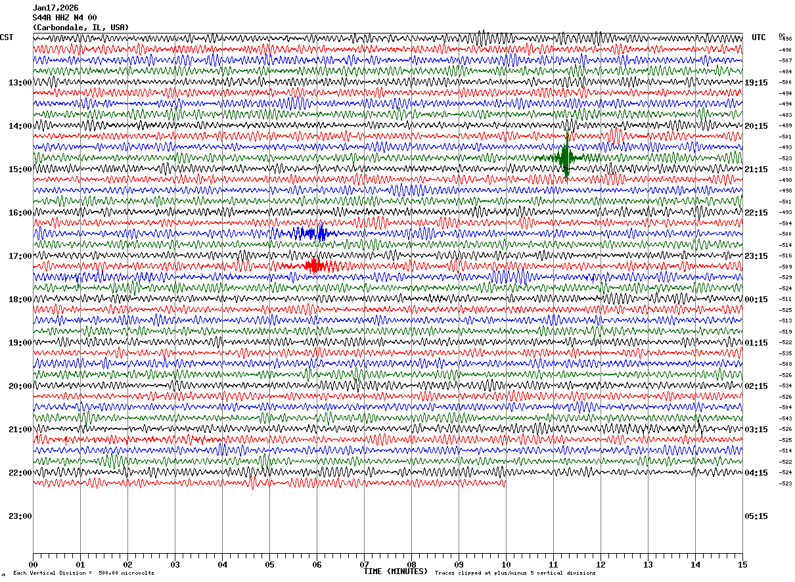This screenshot has height=582, width=795.
Task: Click the CST timezone header
Action: point(7,37)
